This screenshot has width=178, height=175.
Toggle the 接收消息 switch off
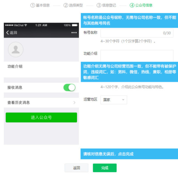pyautogui.click(x=70, y=87)
